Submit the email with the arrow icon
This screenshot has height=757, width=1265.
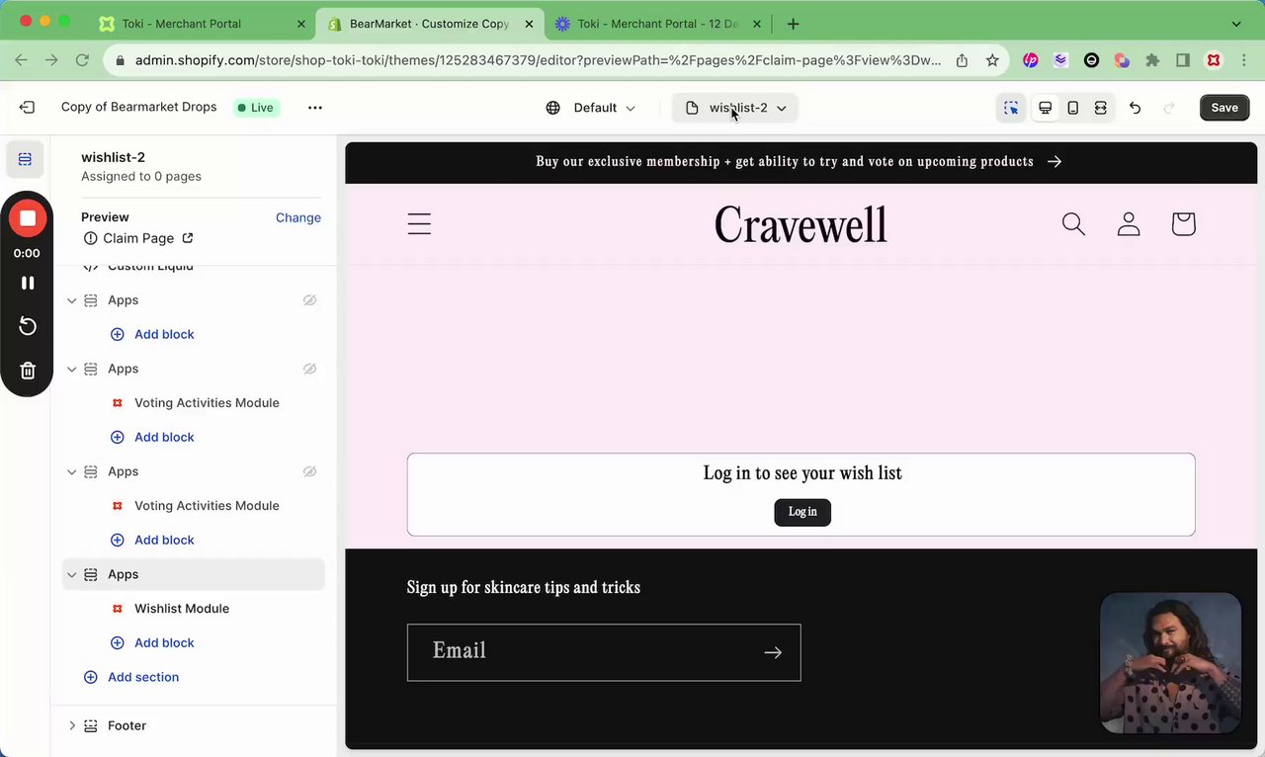(773, 652)
